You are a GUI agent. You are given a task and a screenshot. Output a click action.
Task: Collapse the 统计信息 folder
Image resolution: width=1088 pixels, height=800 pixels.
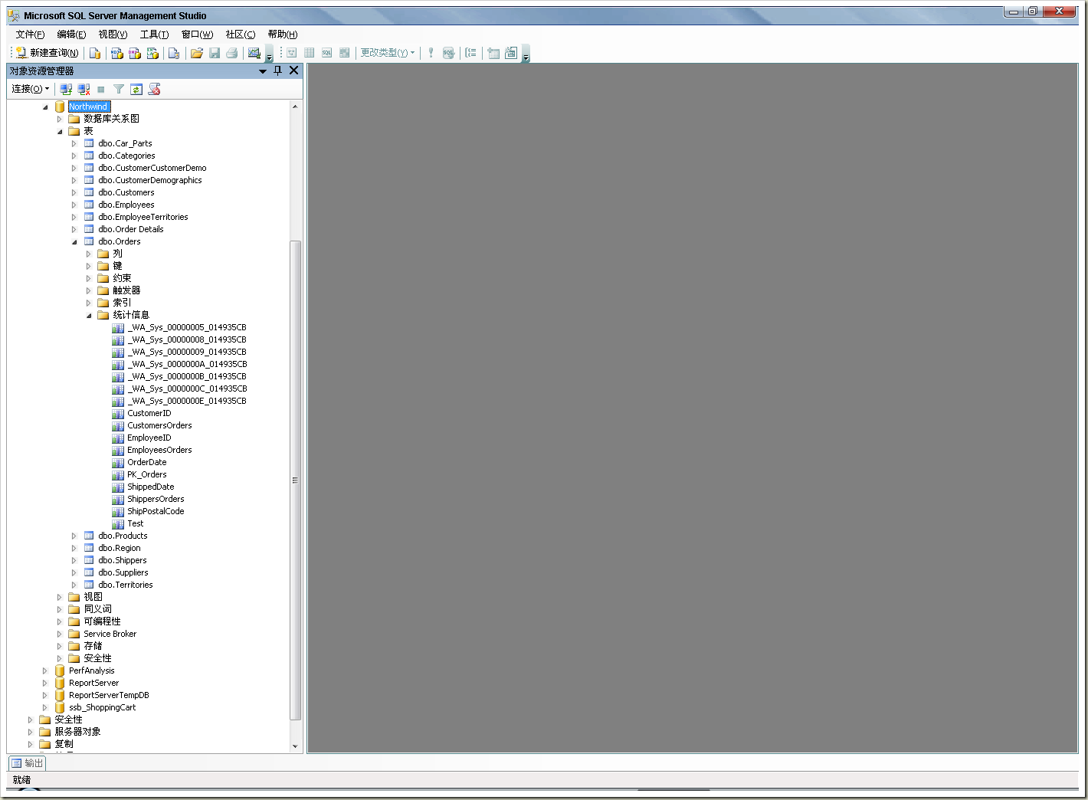point(89,316)
